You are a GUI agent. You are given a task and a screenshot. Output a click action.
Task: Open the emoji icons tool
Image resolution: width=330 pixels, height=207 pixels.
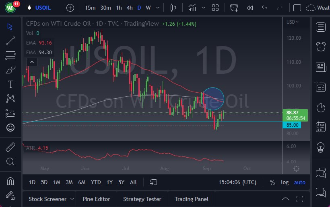(10, 128)
